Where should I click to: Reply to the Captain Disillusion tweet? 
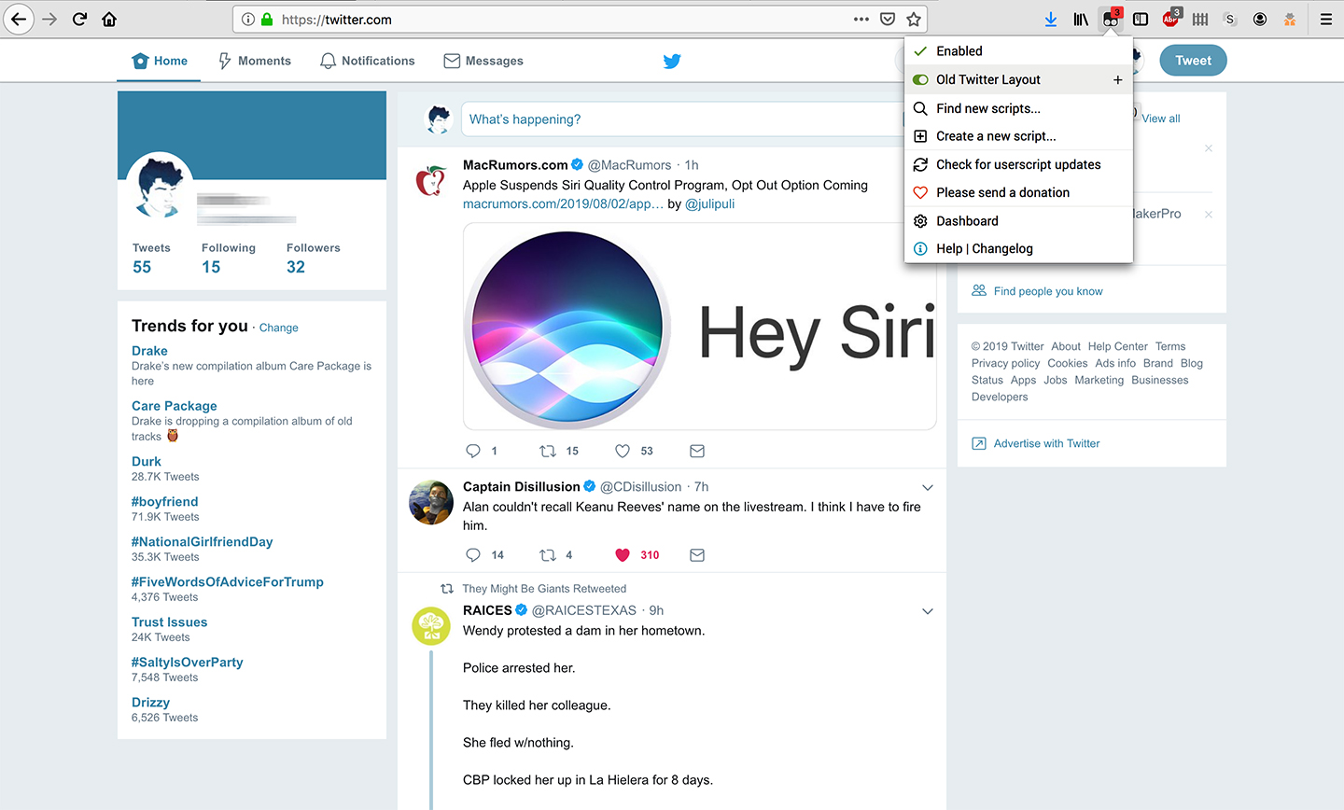coord(472,554)
